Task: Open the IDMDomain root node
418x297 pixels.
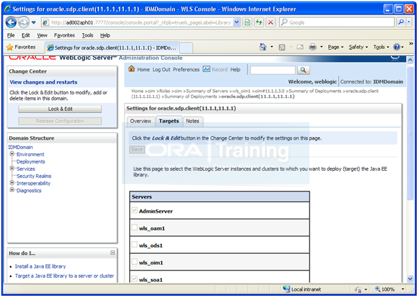Action: (x=21, y=147)
